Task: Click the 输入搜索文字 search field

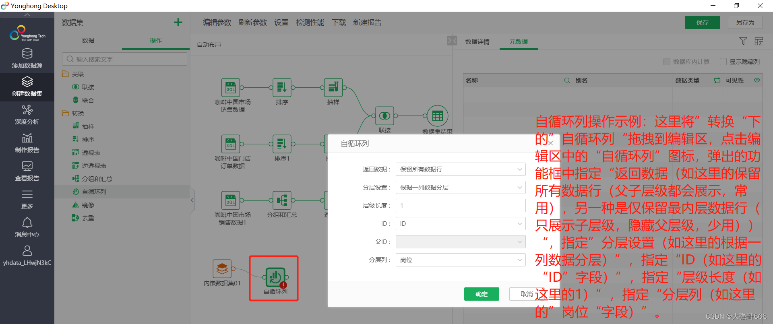Action: pyautogui.click(x=124, y=59)
